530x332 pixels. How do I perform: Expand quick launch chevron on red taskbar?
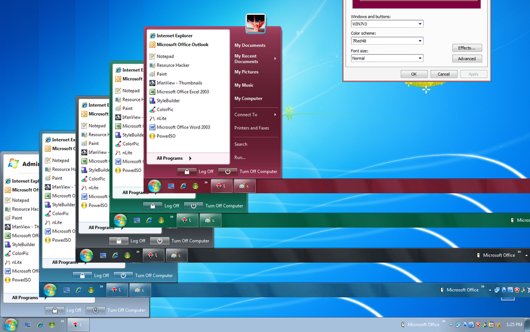[x=206, y=183]
